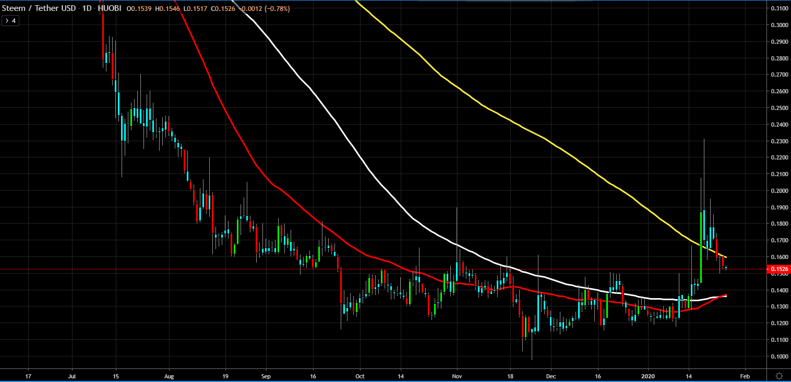Screen dimensions: 791x382
Task: Click the 19 date label on the time axis
Action: [x=225, y=375]
